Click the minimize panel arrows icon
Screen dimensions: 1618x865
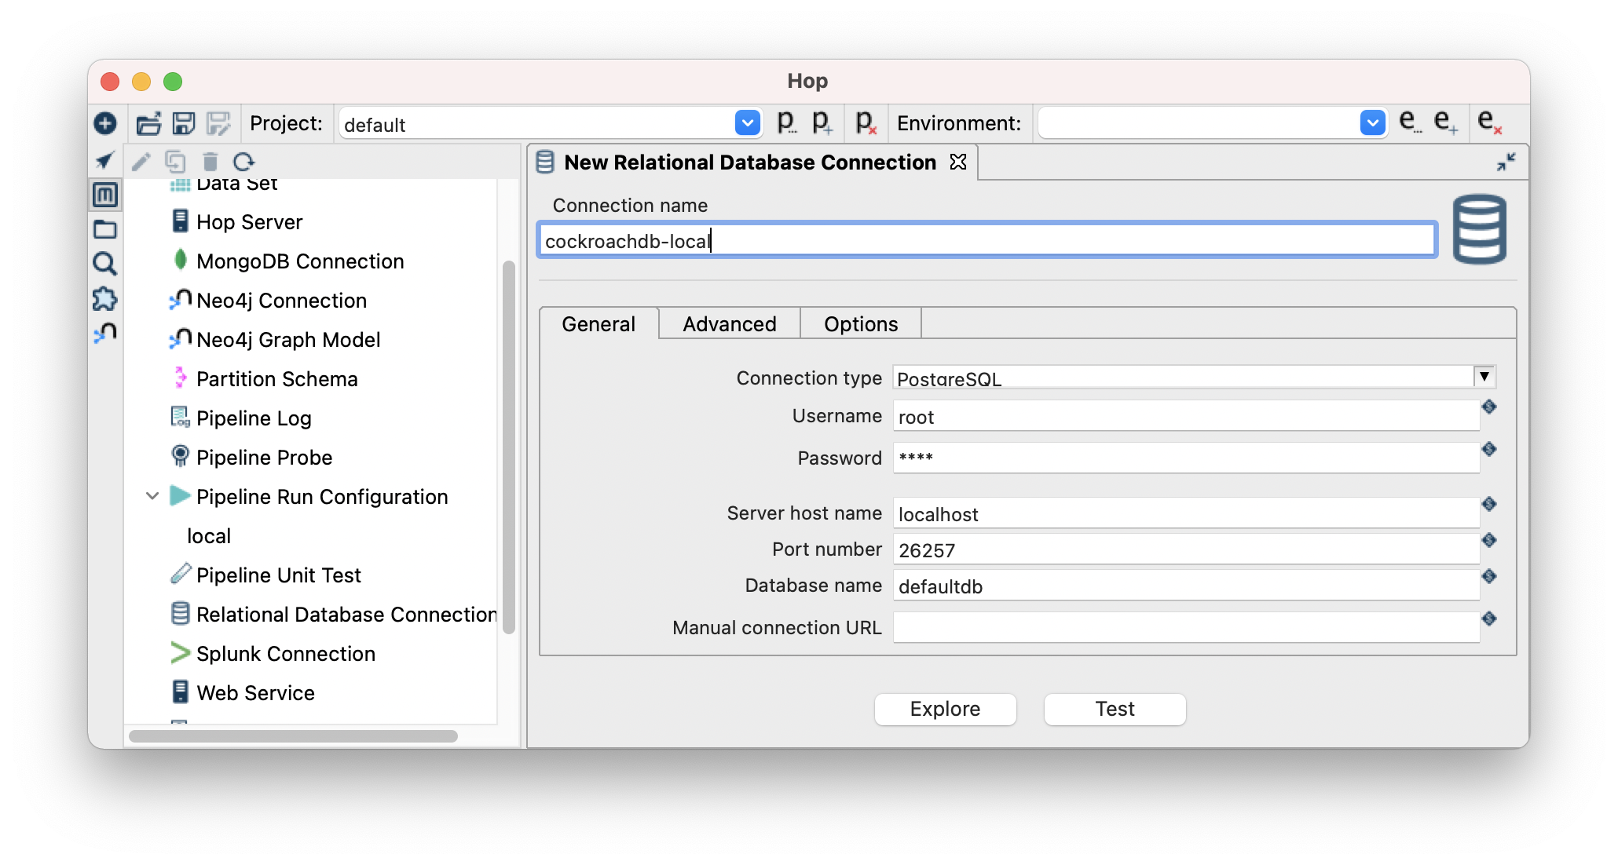tap(1506, 162)
